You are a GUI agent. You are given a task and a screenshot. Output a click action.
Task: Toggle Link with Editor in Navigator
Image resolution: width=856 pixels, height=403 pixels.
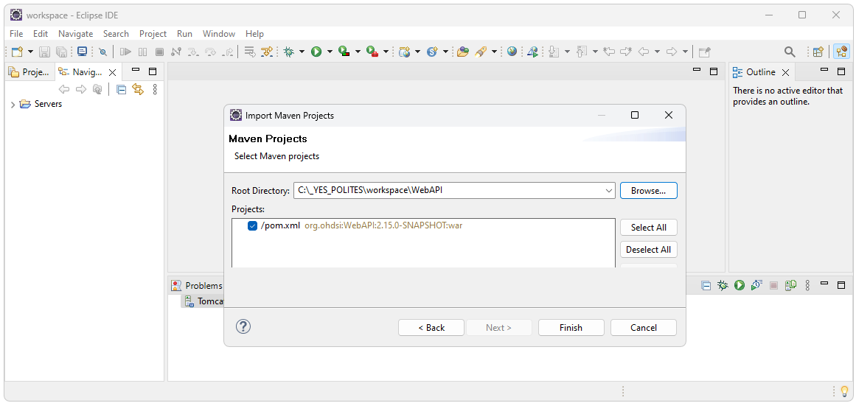pos(138,89)
